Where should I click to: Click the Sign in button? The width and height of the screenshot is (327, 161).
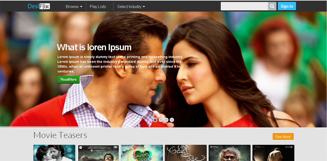(287, 6)
